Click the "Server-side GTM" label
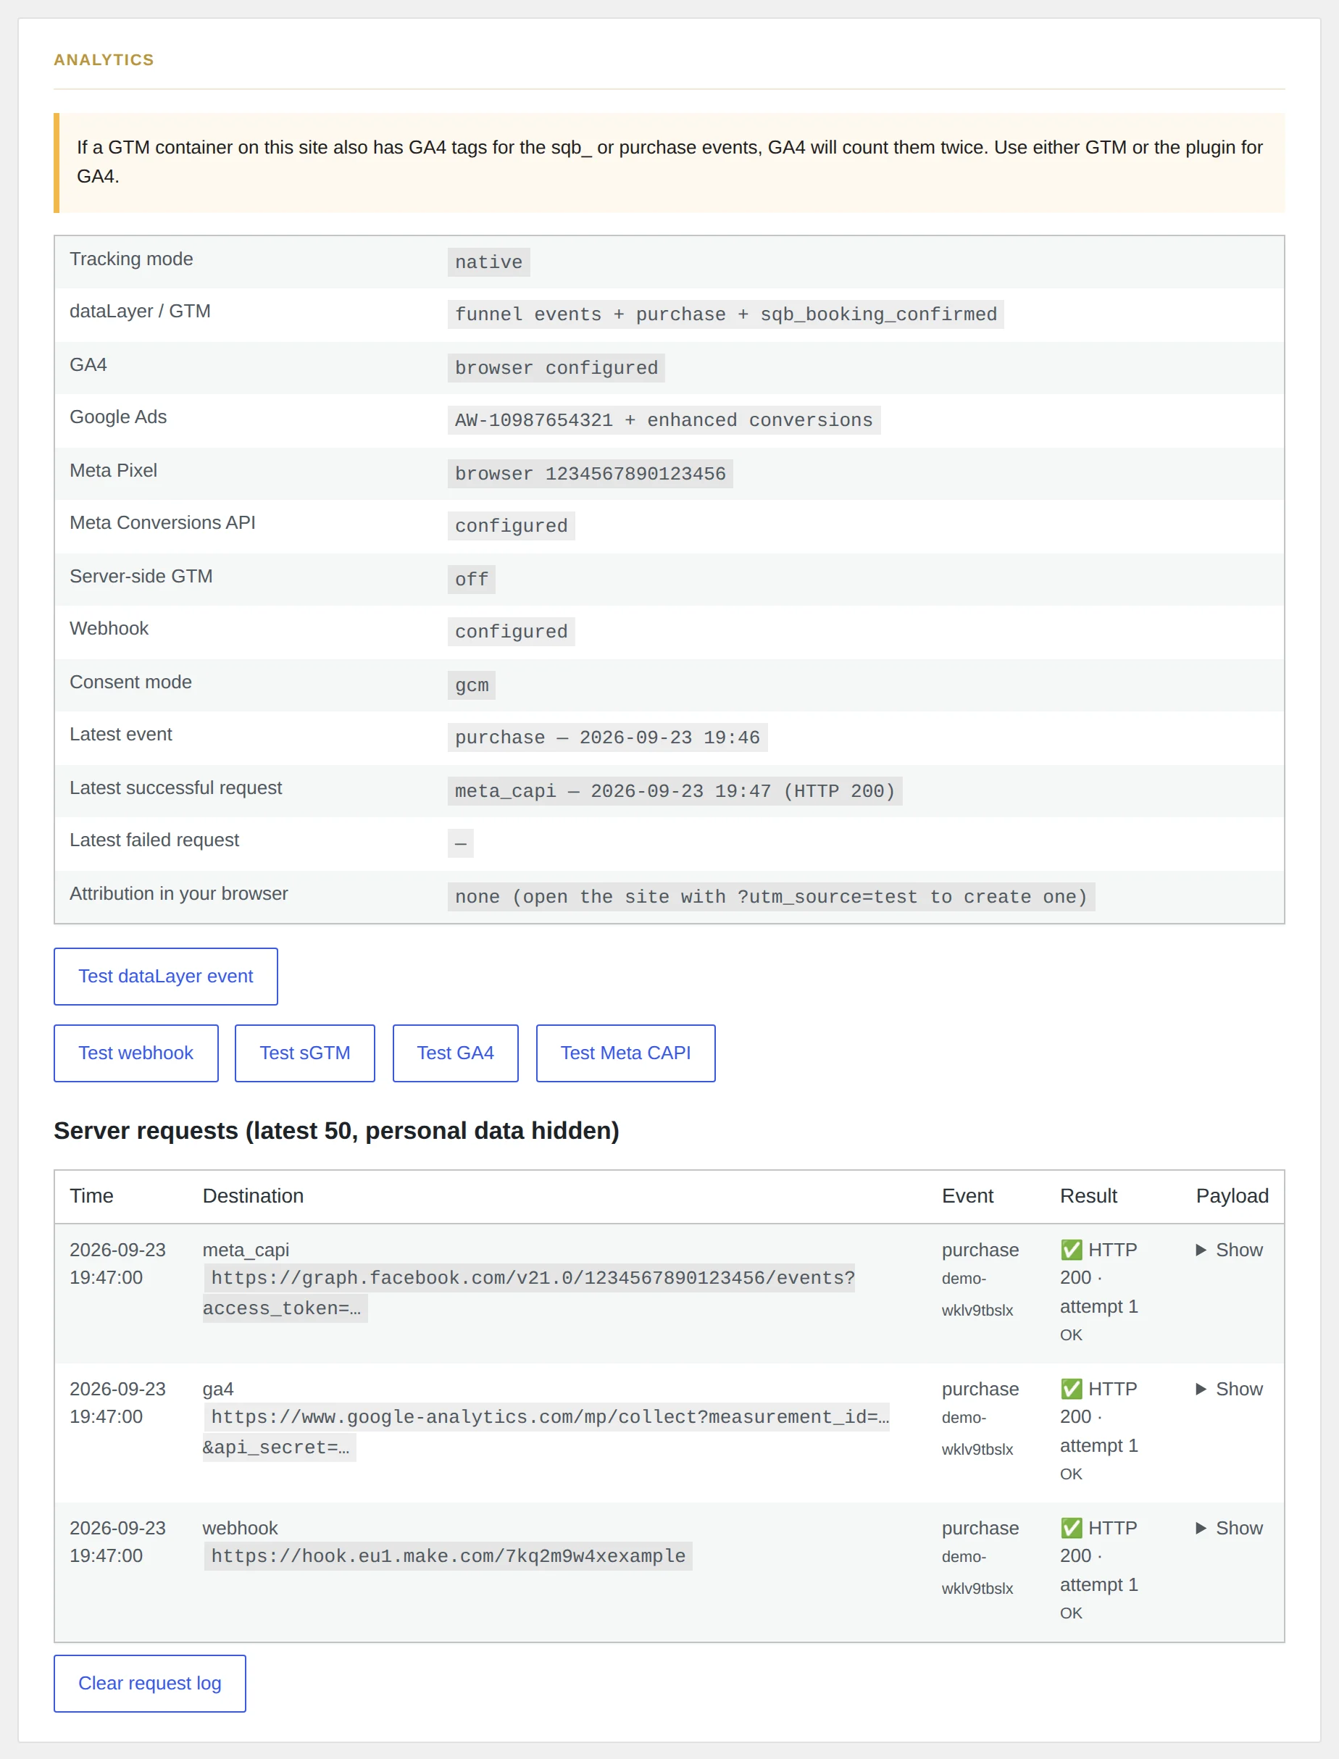Screen dimensions: 1339x1759 (141, 576)
